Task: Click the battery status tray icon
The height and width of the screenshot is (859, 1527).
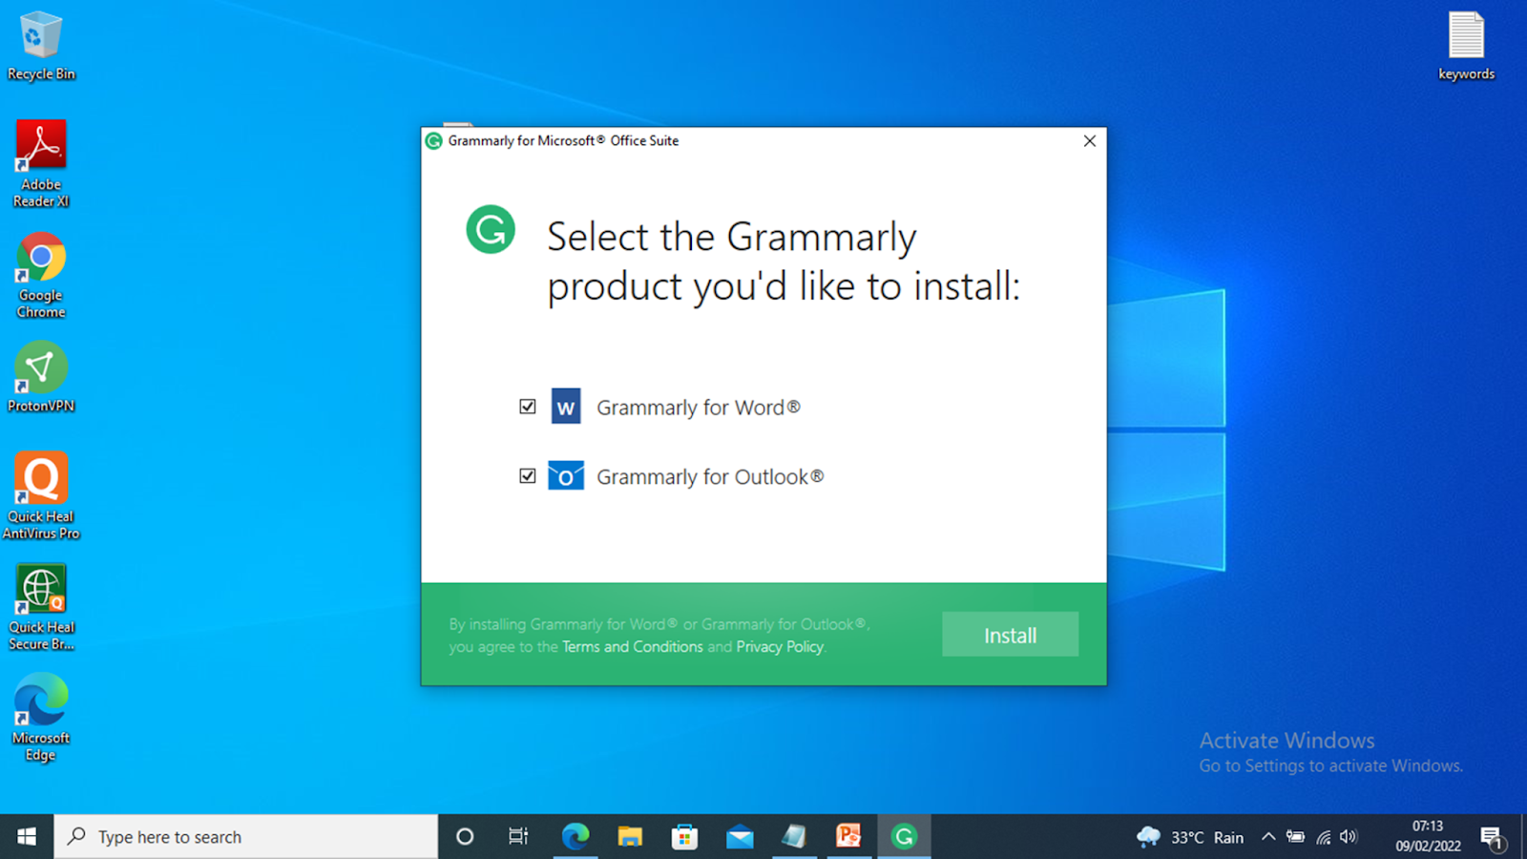Action: click(x=1295, y=837)
